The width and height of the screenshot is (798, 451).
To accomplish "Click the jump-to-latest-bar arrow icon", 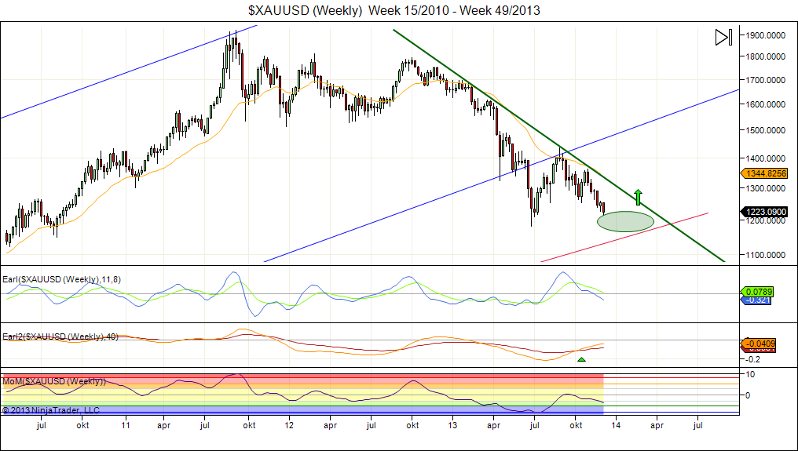I will (723, 37).
